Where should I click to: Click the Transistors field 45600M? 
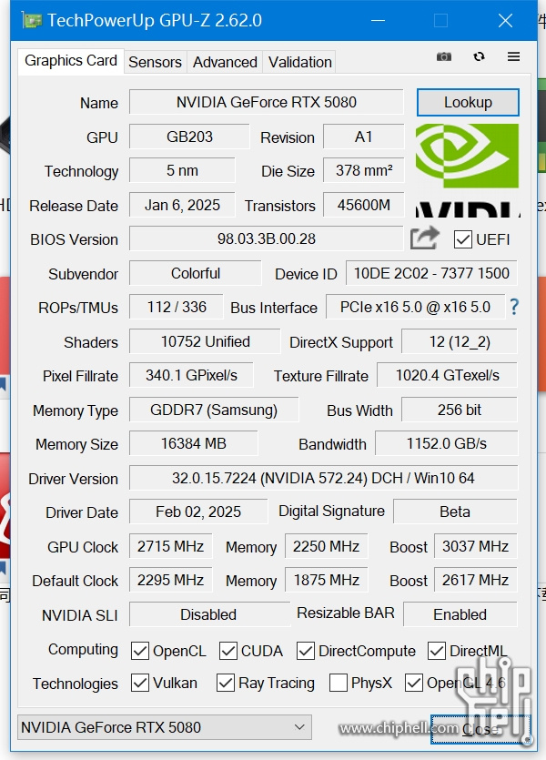[363, 205]
